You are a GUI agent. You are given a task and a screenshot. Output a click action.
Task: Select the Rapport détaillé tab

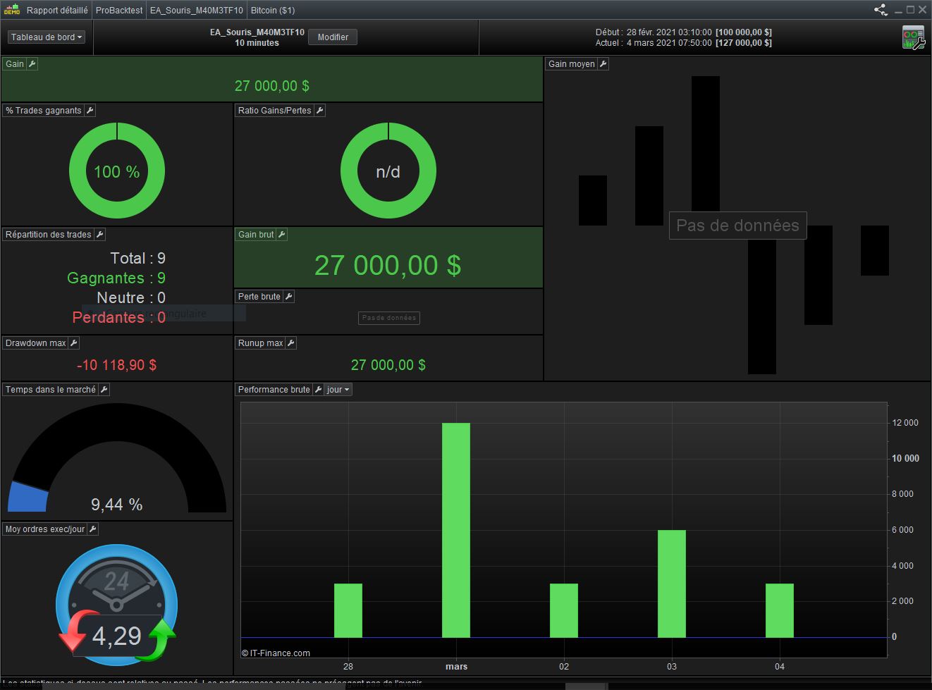57,11
